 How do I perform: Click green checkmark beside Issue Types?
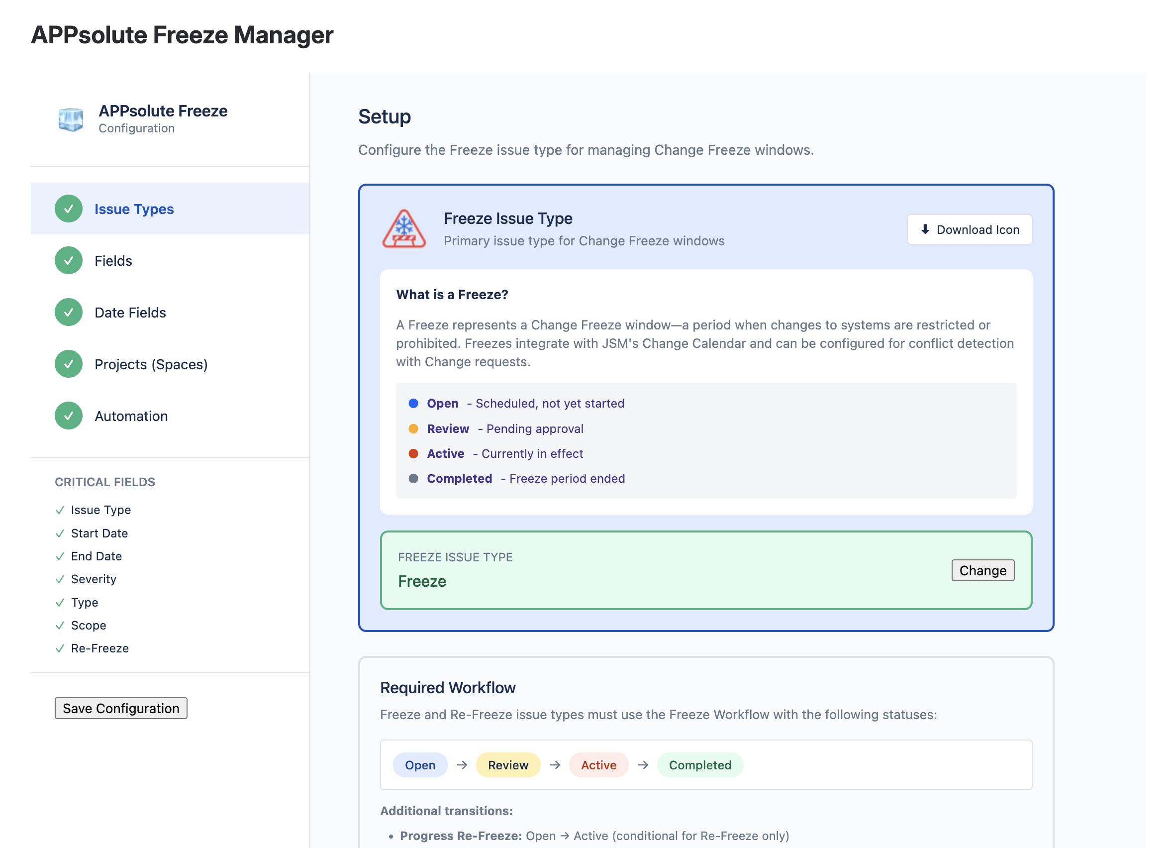coord(69,209)
